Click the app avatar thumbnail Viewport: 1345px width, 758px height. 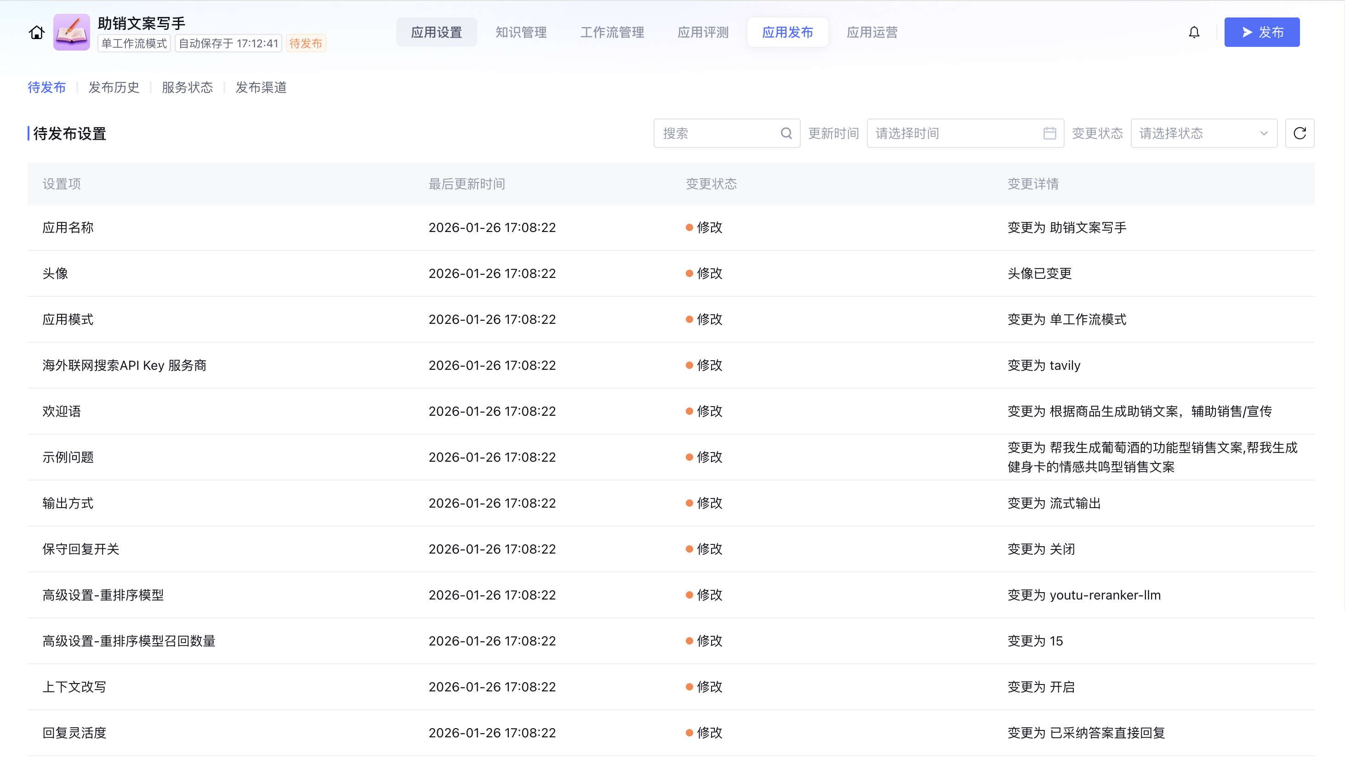point(72,32)
